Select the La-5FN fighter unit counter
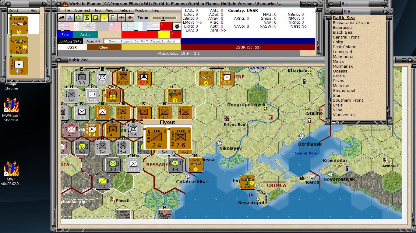 tap(19, 25)
